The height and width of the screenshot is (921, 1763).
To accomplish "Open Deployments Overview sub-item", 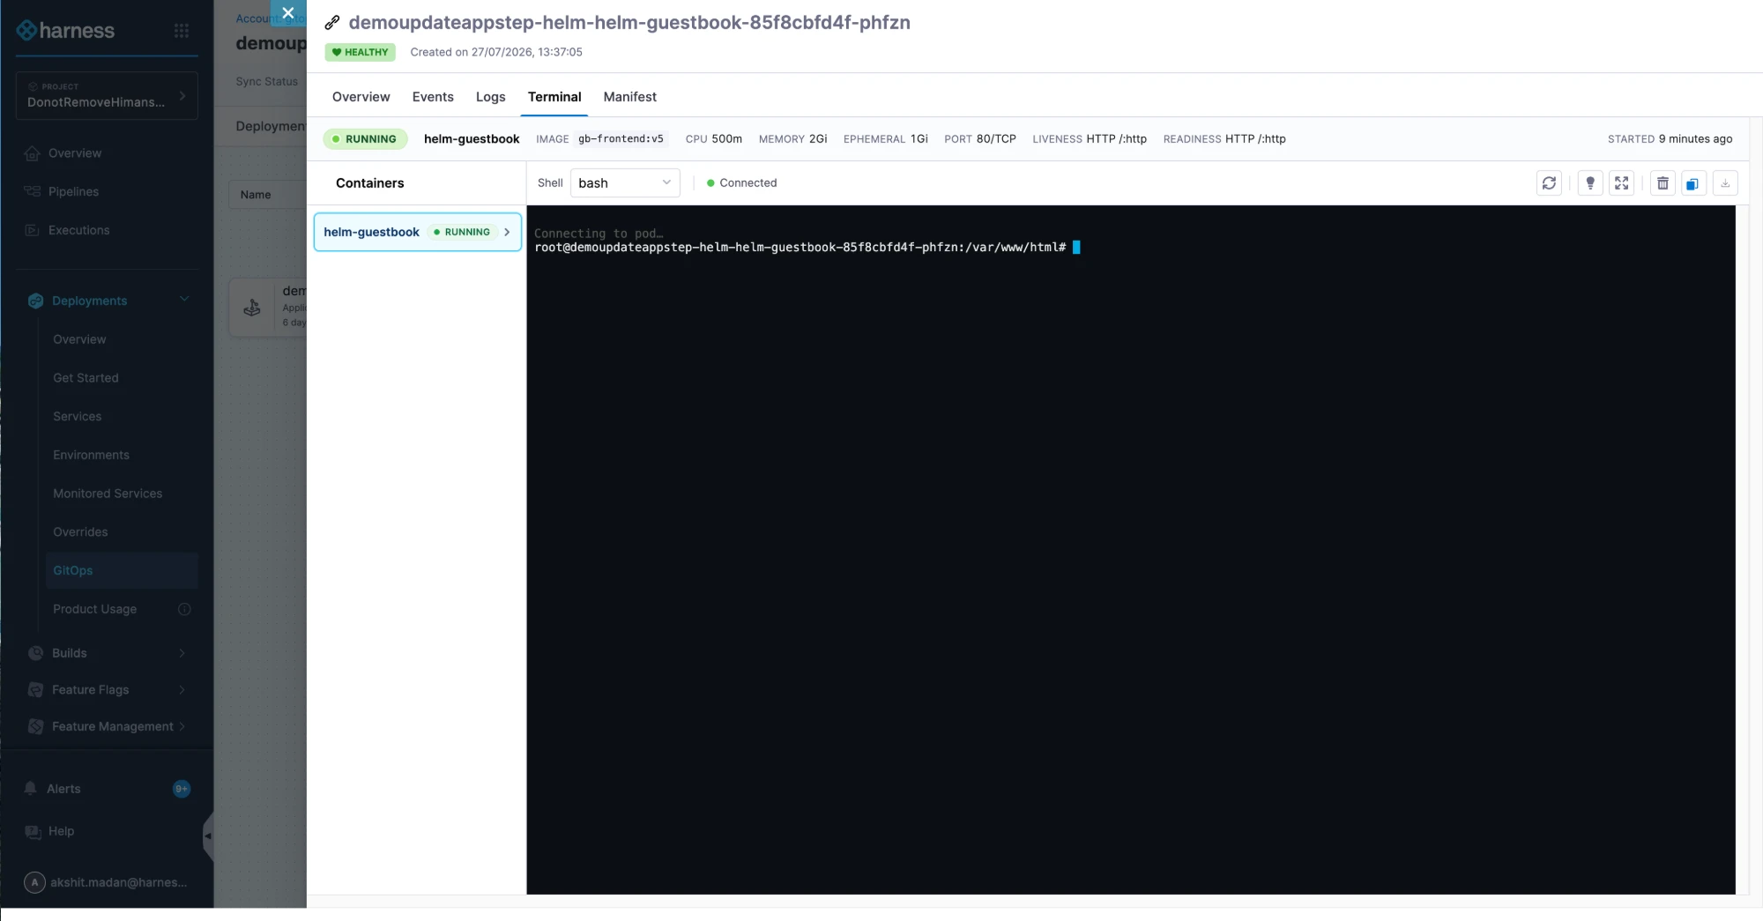I will pyautogui.click(x=79, y=340).
